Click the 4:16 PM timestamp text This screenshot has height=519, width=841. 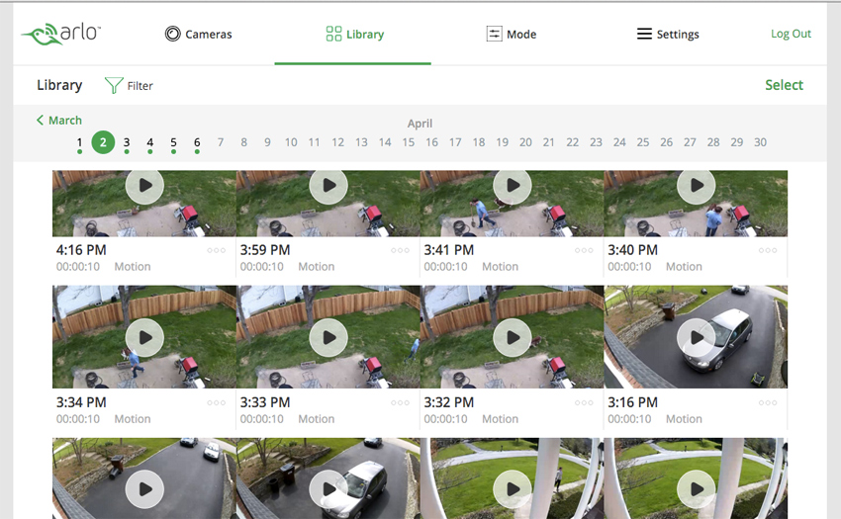[x=81, y=250]
